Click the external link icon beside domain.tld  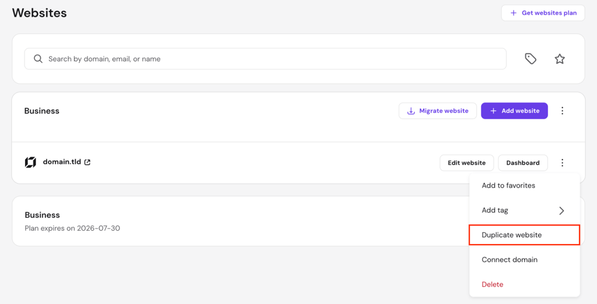[87, 162]
